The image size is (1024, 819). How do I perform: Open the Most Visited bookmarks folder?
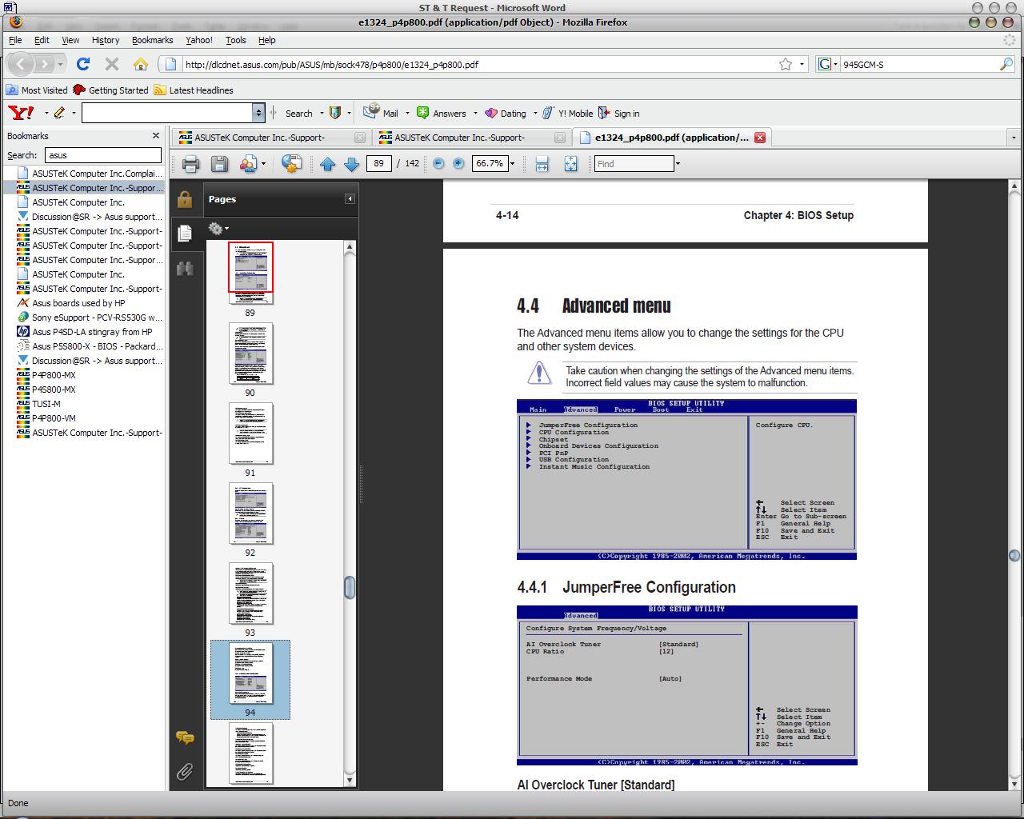pyautogui.click(x=38, y=90)
